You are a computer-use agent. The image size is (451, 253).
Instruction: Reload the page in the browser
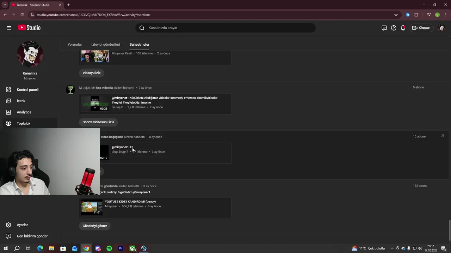[22, 15]
